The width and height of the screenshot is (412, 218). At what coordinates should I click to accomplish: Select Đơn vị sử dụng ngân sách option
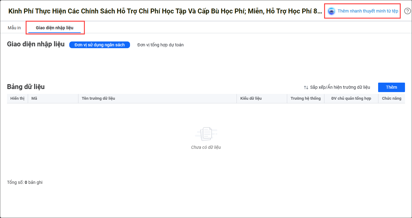pyautogui.click(x=99, y=45)
